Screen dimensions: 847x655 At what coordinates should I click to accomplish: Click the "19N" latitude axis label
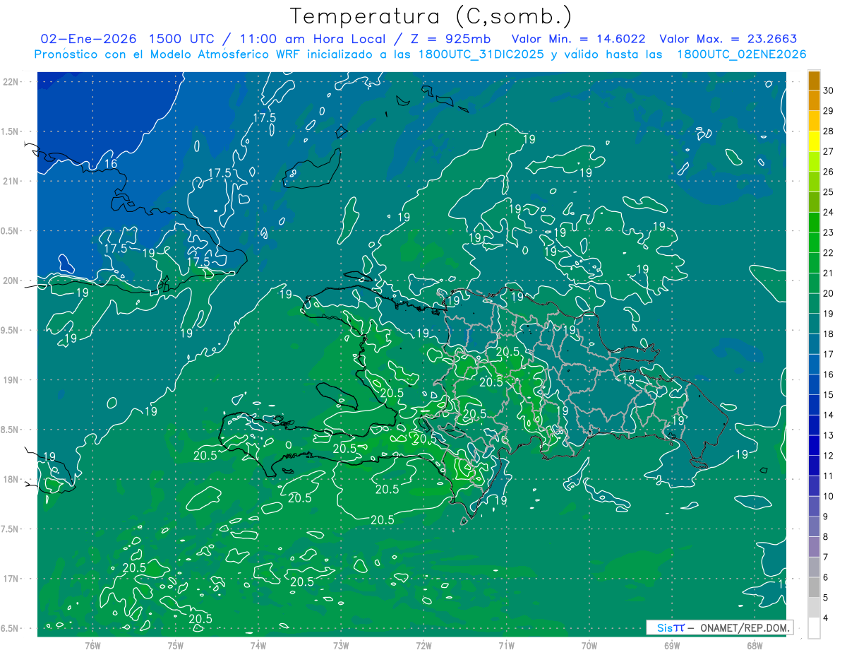(11, 379)
